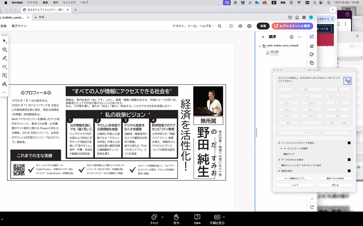The width and height of the screenshot is (363, 226).
Task: Expand more tools via the ... at toolbar bottom
Action: 4,92
